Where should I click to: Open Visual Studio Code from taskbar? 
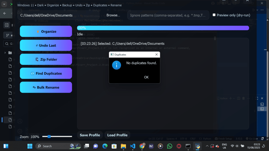point(133,146)
